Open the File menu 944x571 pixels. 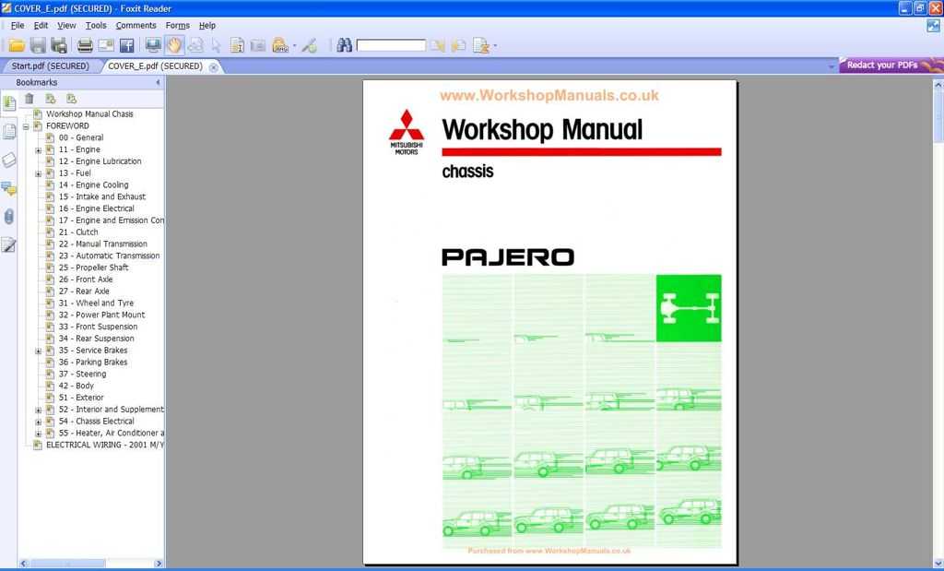pos(18,25)
